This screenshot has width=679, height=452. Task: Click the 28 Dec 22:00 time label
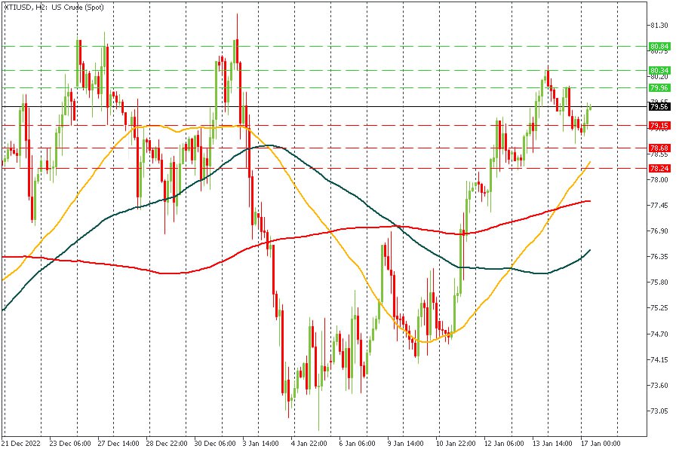(167, 444)
